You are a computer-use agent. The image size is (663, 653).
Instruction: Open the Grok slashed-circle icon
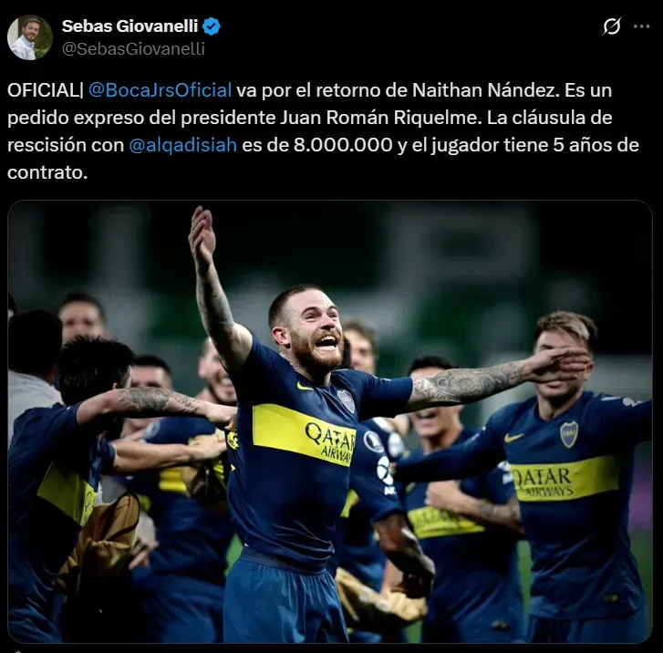612,26
